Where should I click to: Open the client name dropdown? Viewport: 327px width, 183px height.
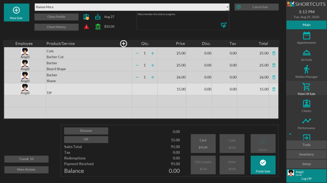point(227,7)
